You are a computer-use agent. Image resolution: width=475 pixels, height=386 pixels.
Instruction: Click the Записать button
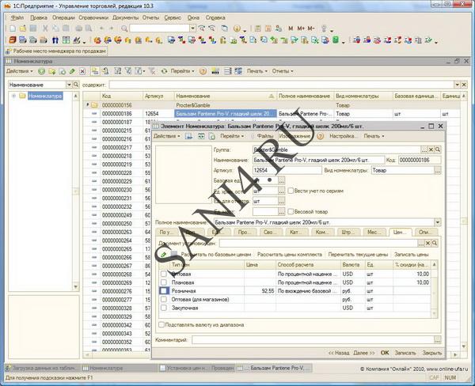click(405, 353)
